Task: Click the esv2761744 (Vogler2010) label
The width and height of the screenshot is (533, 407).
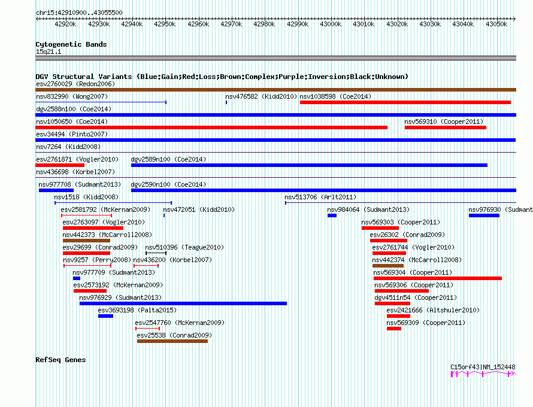Action: (x=413, y=247)
